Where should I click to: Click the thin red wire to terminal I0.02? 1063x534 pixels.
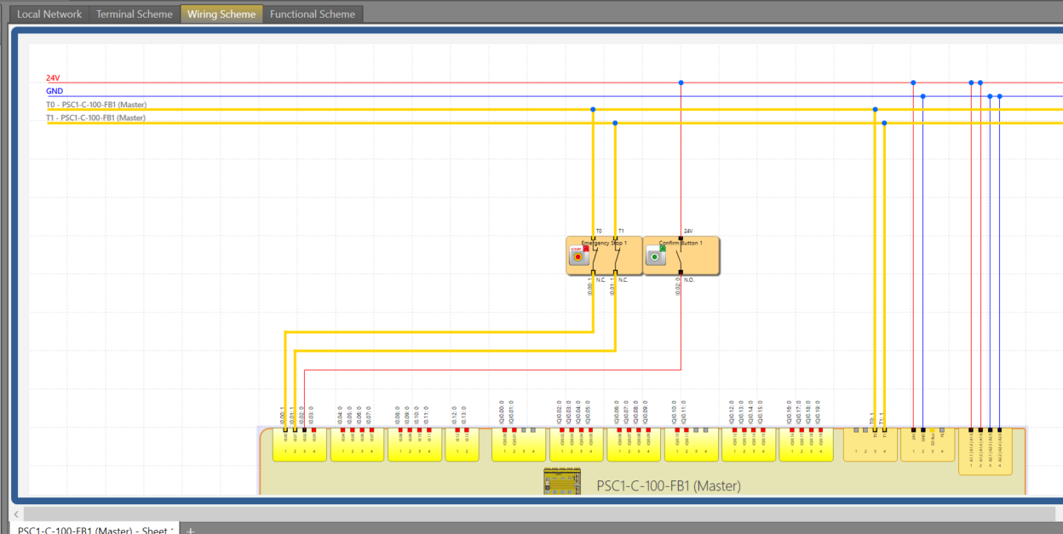[x=492, y=370]
